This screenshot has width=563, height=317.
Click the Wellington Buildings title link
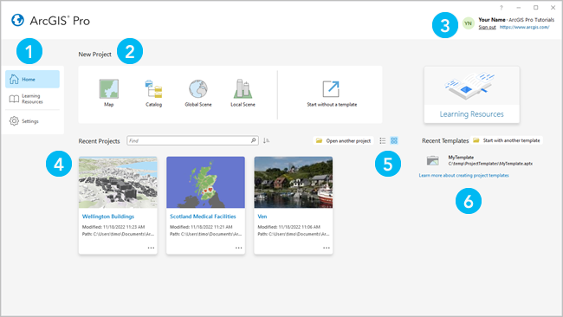[108, 217]
